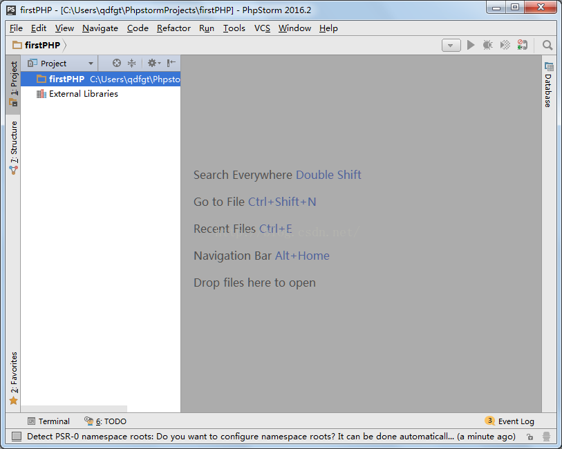Hide the Project tool window
Screen dimensions: 562x449
click(x=171, y=64)
